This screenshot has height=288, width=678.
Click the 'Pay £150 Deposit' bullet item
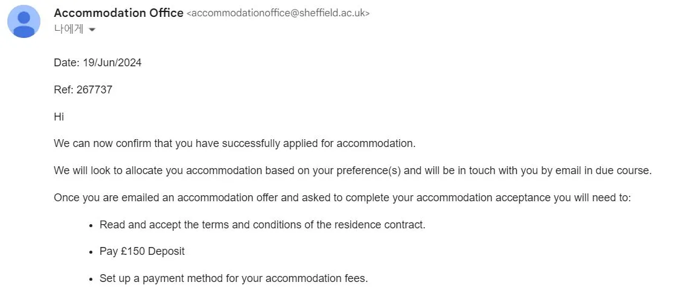click(x=142, y=251)
